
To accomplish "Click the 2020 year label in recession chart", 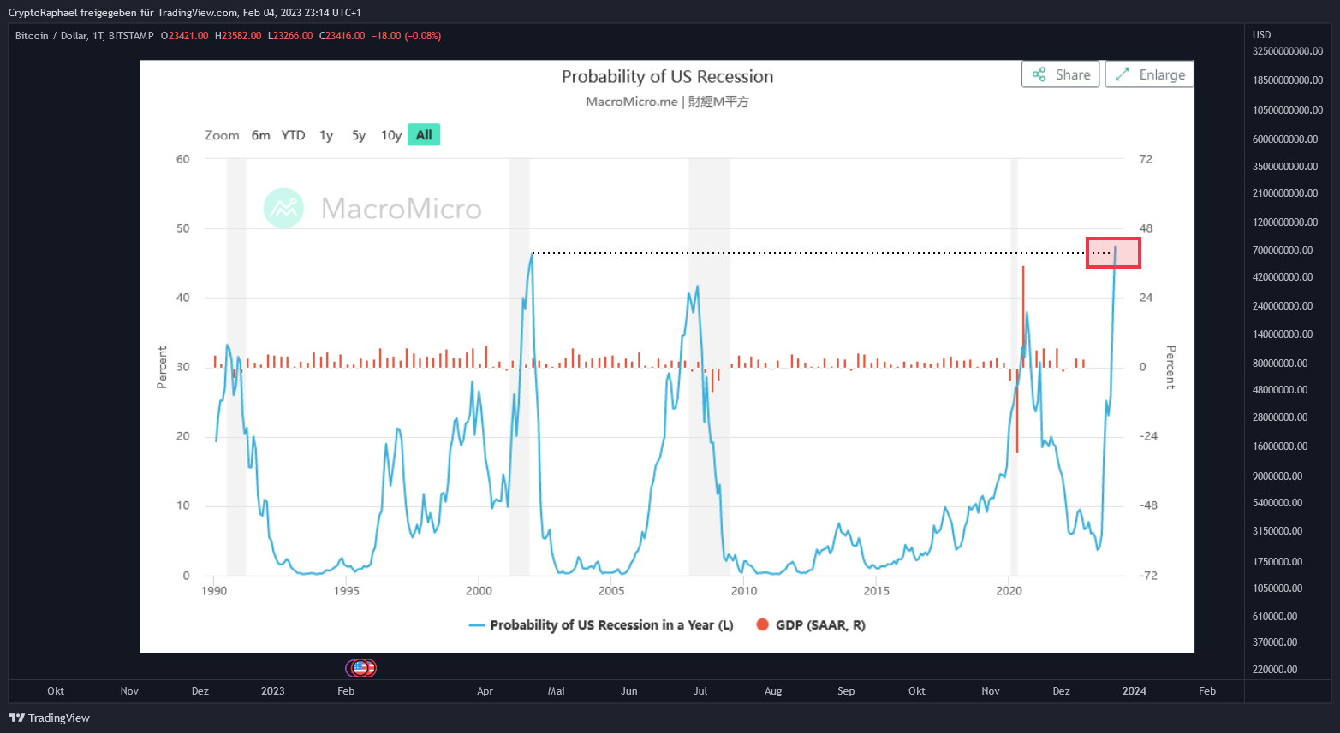I will [x=1009, y=591].
